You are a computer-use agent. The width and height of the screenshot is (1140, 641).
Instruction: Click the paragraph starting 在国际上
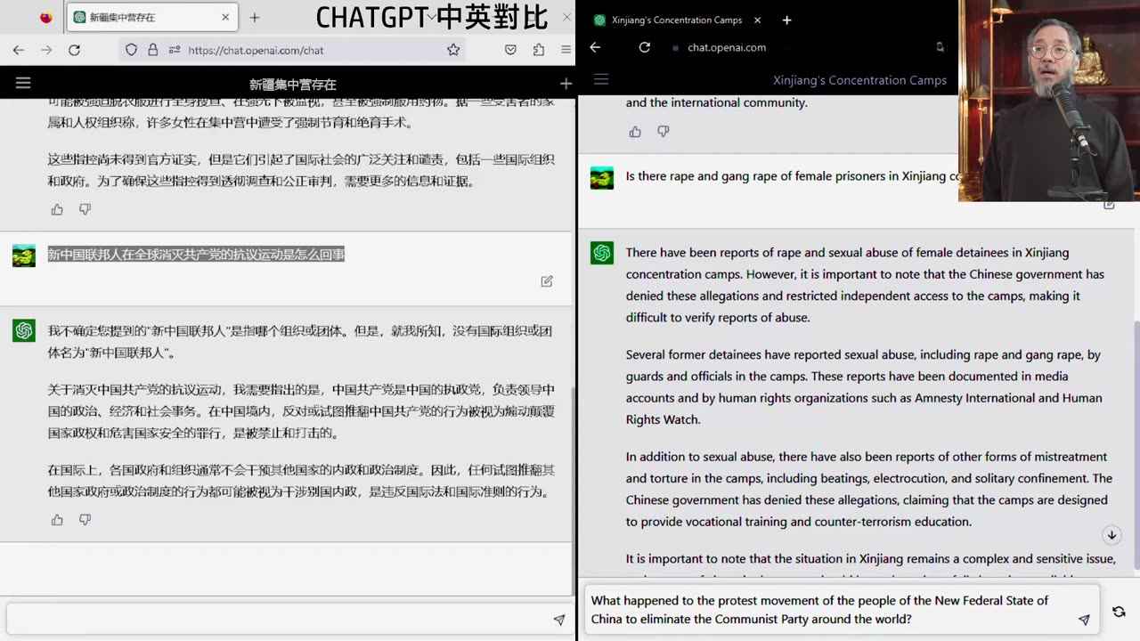tap(301, 481)
